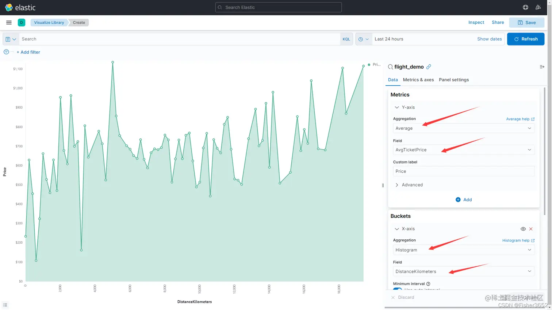552x310 pixels.
Task: Click + Add filter
Action: [x=28, y=52]
